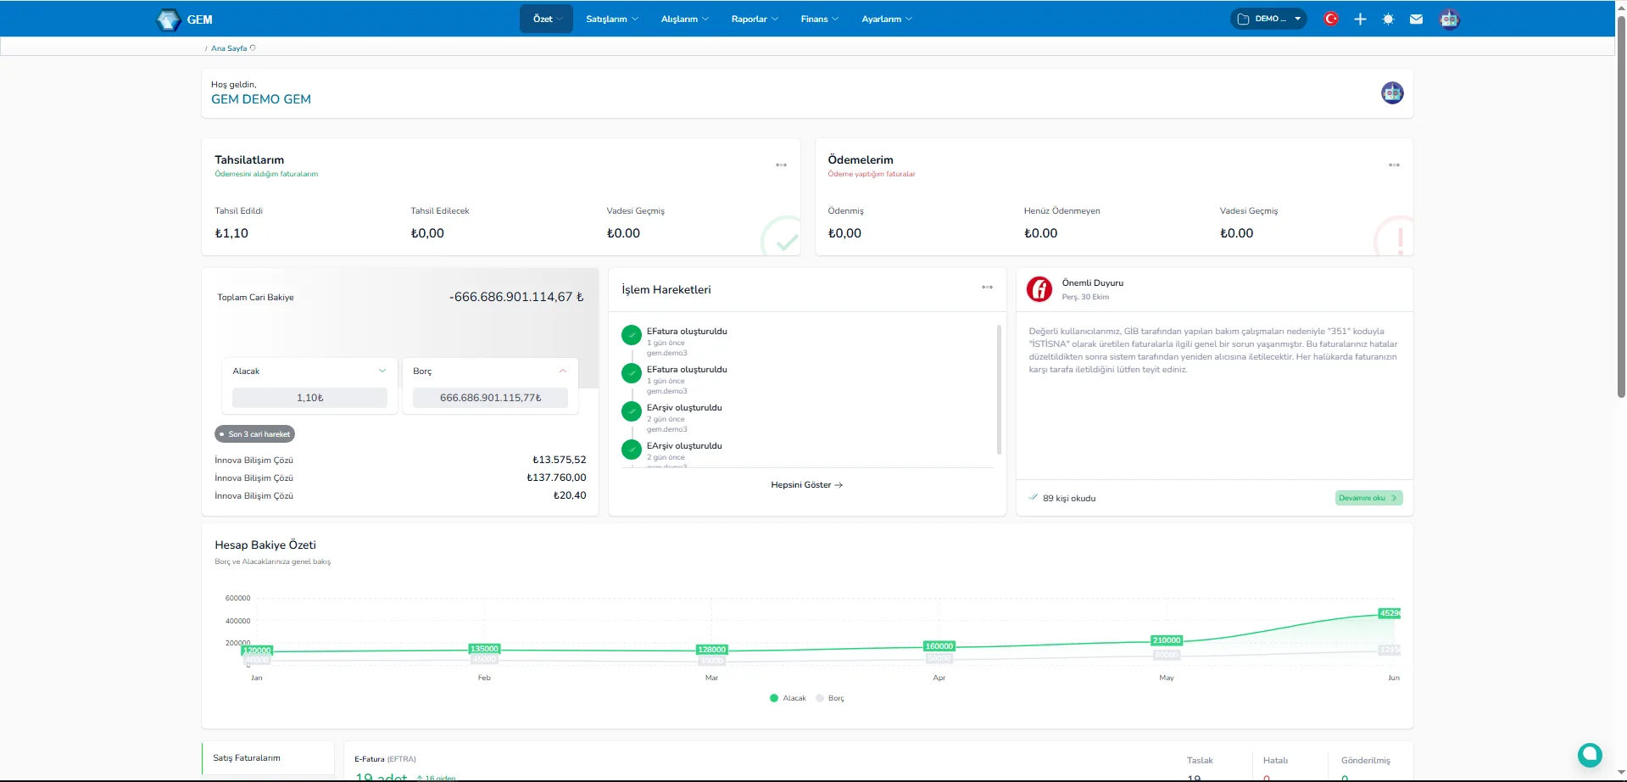Collapse the Borç dropdown

pyautogui.click(x=562, y=371)
